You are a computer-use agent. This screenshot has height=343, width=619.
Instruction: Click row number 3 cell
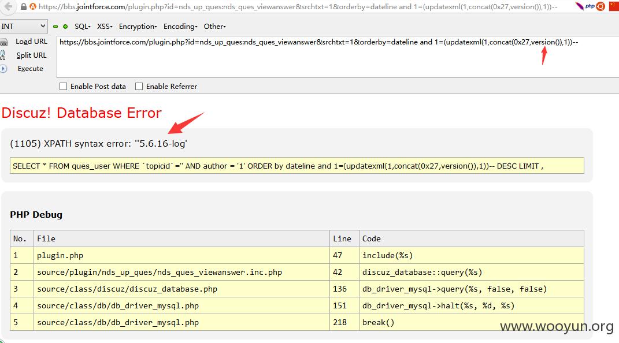[x=22, y=289]
